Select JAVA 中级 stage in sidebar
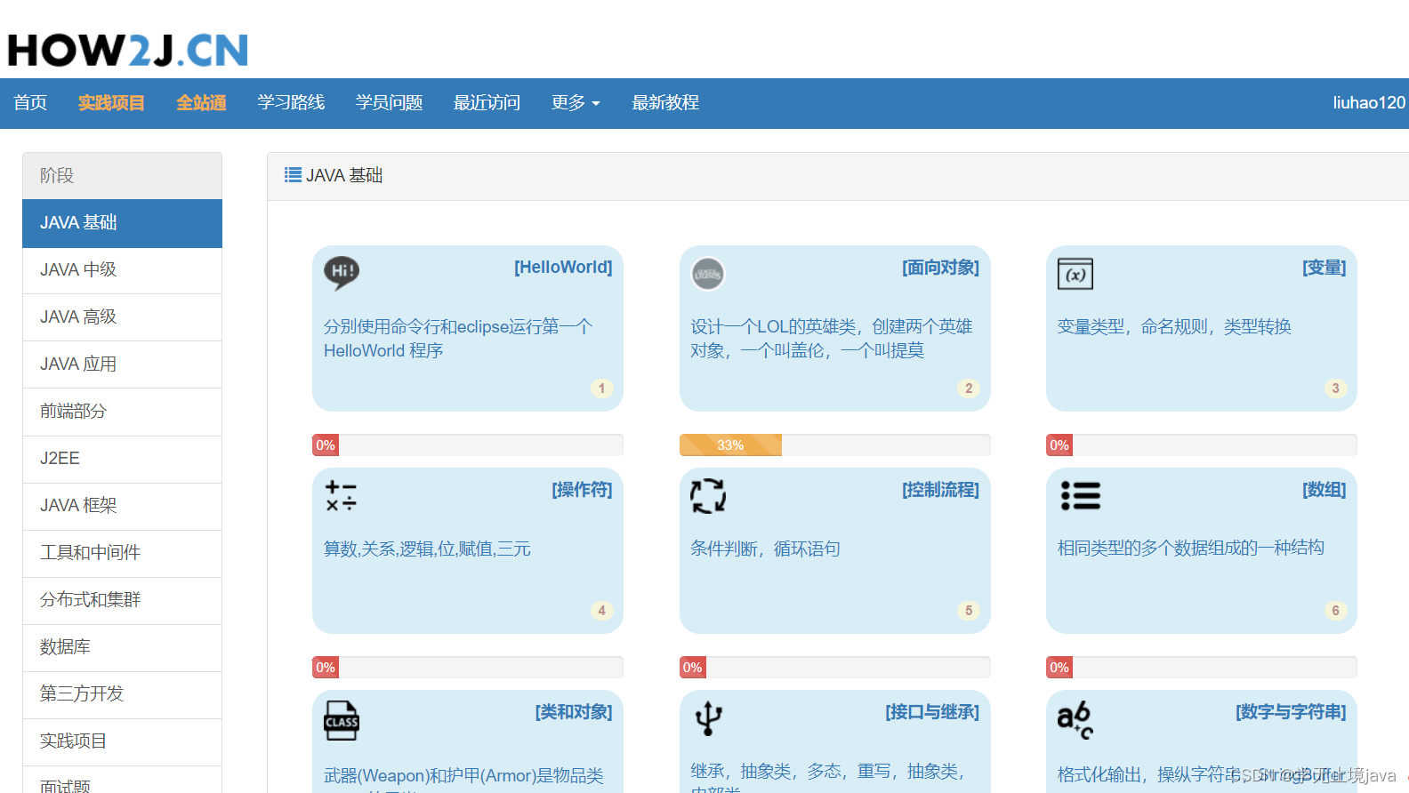 122,270
